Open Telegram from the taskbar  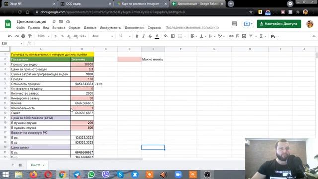click(77, 175)
